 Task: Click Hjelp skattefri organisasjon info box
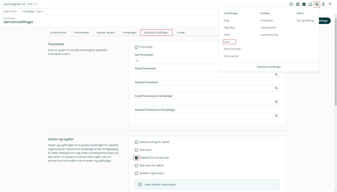pyautogui.click(x=207, y=185)
